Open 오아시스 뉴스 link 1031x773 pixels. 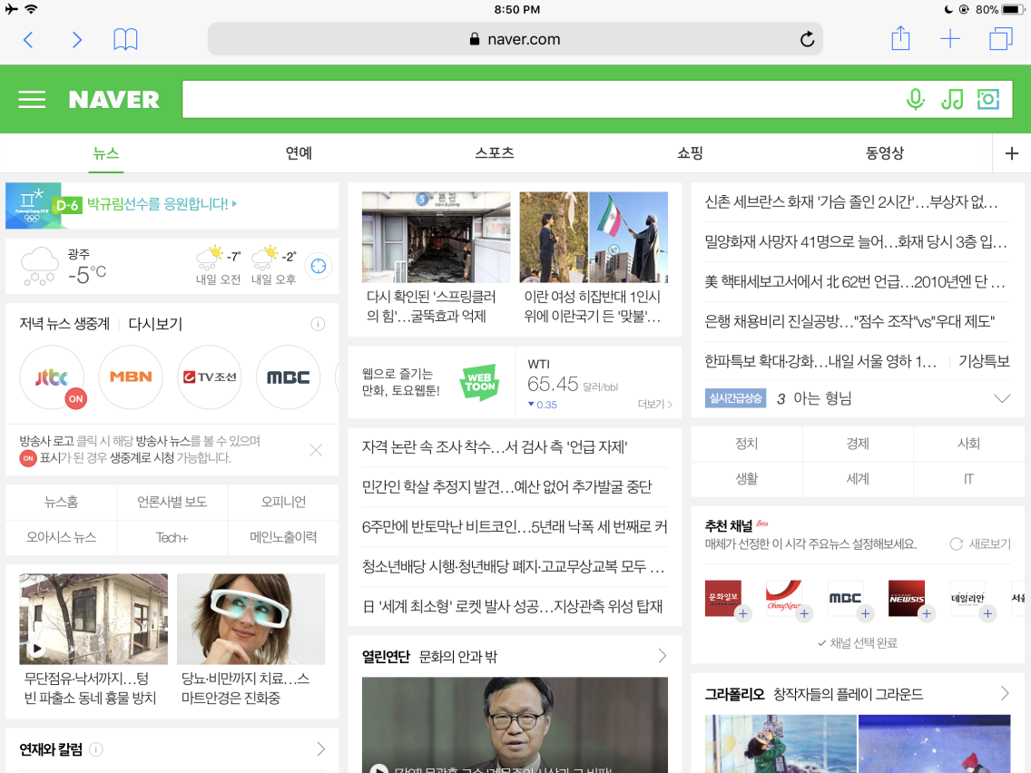pos(61,538)
